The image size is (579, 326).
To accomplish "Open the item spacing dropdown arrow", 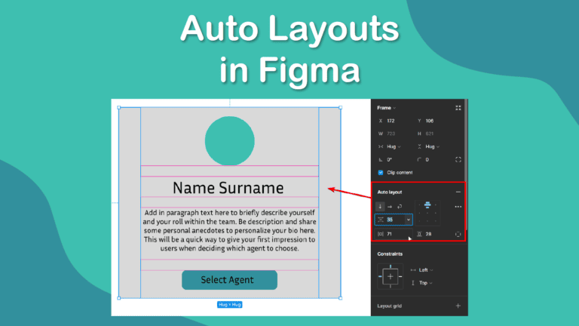I will [409, 220].
